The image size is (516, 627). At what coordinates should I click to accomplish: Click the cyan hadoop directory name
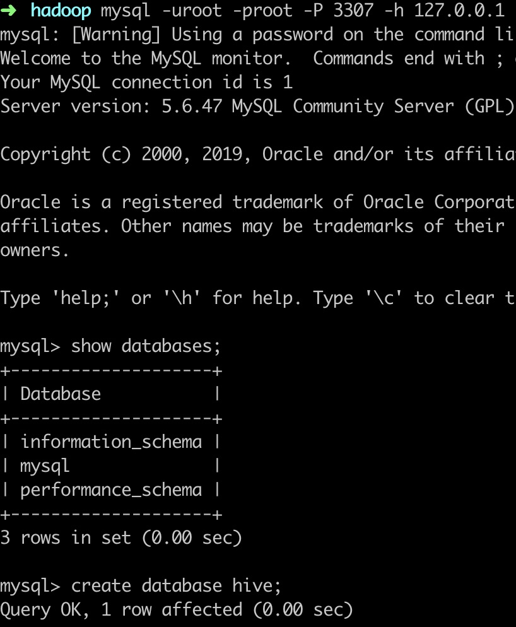[61, 11]
